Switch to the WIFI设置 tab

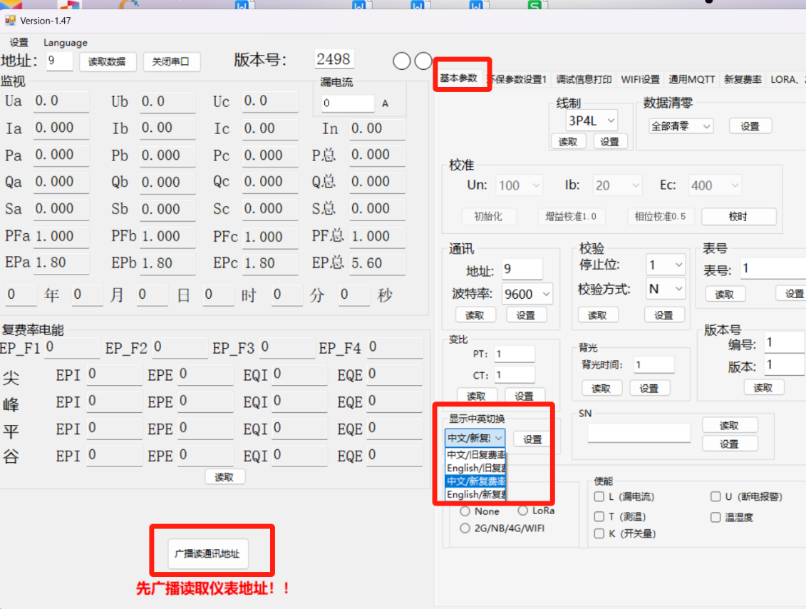pyautogui.click(x=640, y=79)
